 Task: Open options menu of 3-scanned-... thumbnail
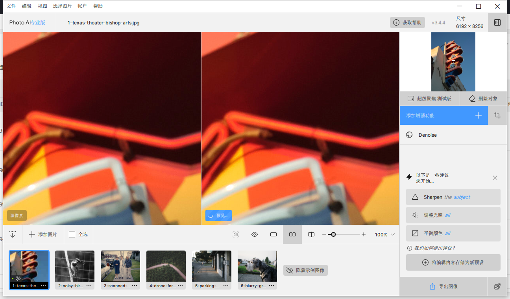point(135,286)
